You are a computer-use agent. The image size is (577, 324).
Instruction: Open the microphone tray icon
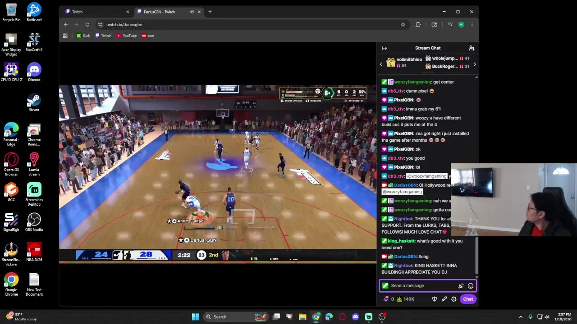[530, 317]
